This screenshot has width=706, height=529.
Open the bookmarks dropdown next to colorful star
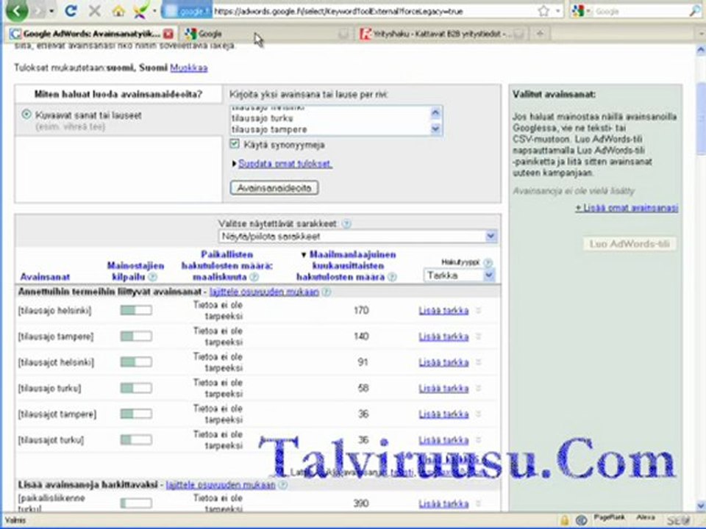pyautogui.click(x=154, y=11)
